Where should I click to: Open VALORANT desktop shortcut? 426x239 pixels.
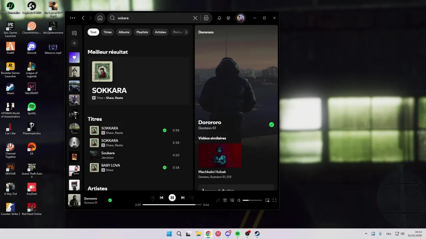point(32,88)
